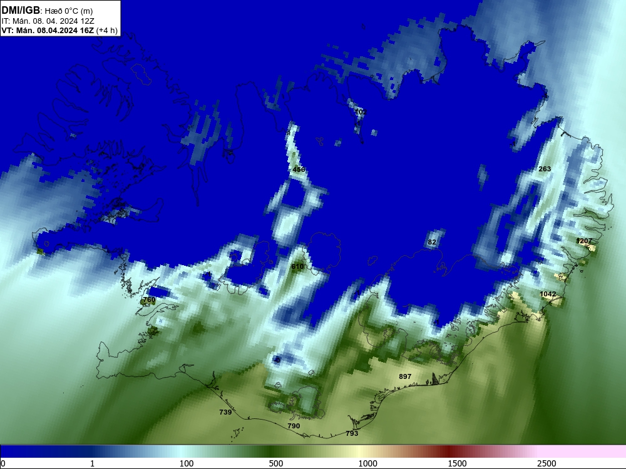This screenshot has width=626, height=469.
Task: Click the map value 897
Action: coord(405,376)
